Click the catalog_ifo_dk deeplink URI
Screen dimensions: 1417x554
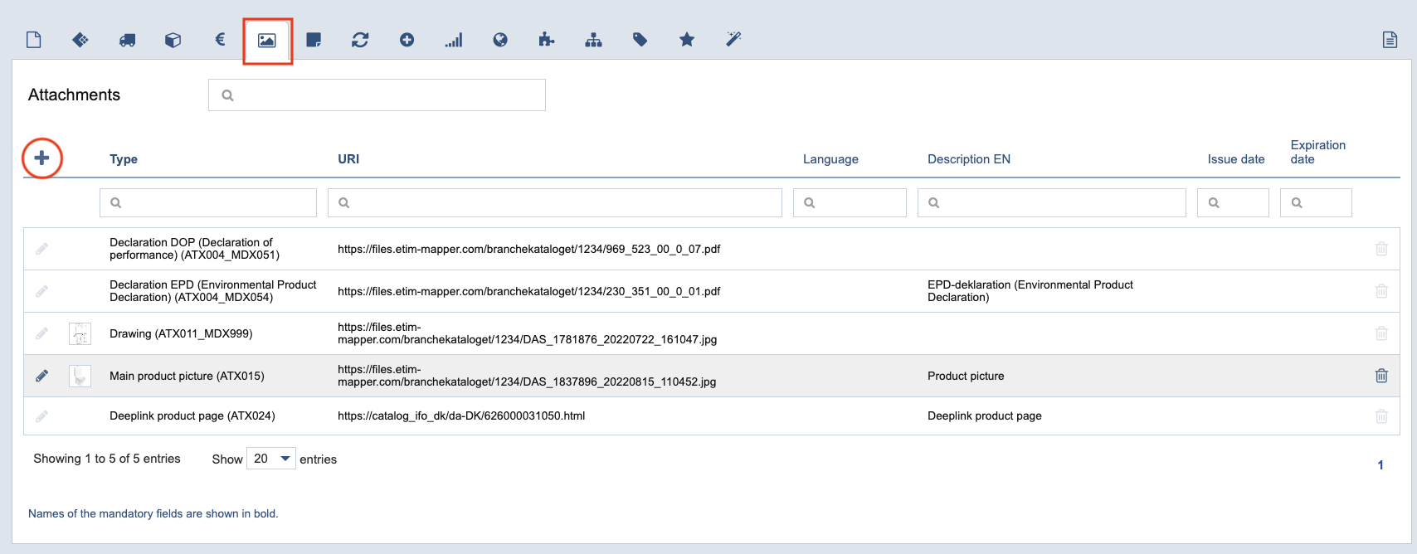coord(461,415)
